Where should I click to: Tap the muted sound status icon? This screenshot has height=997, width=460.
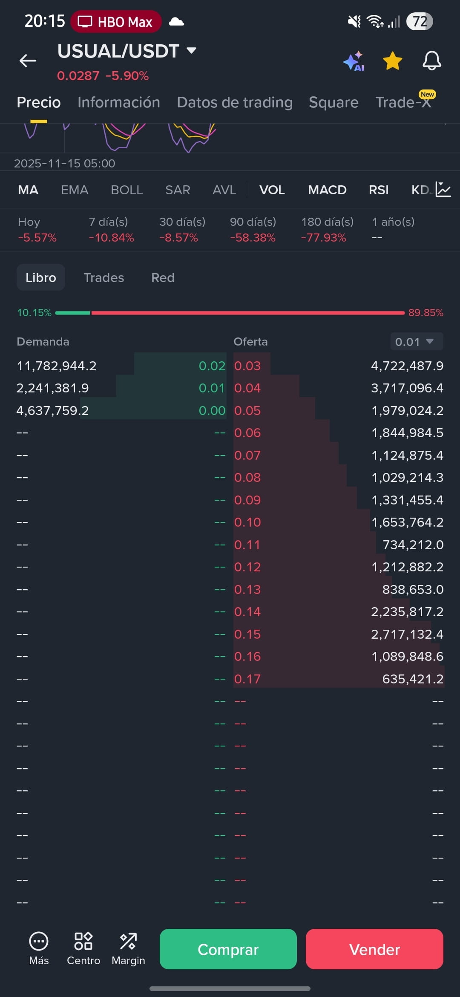click(x=354, y=21)
